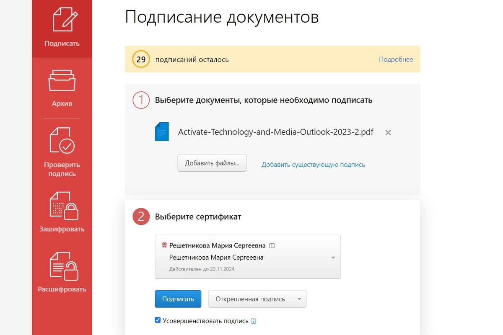Remove the Activate-Technology PDF file from the list

388,133
